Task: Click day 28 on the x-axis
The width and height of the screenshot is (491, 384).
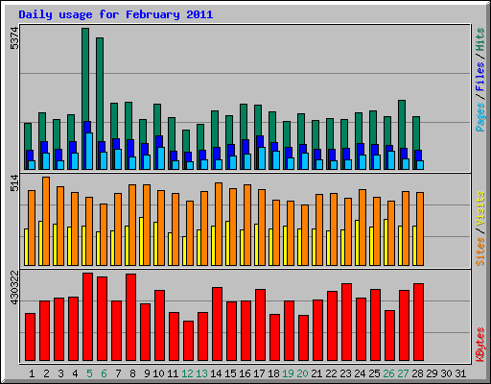Action: click(x=417, y=373)
